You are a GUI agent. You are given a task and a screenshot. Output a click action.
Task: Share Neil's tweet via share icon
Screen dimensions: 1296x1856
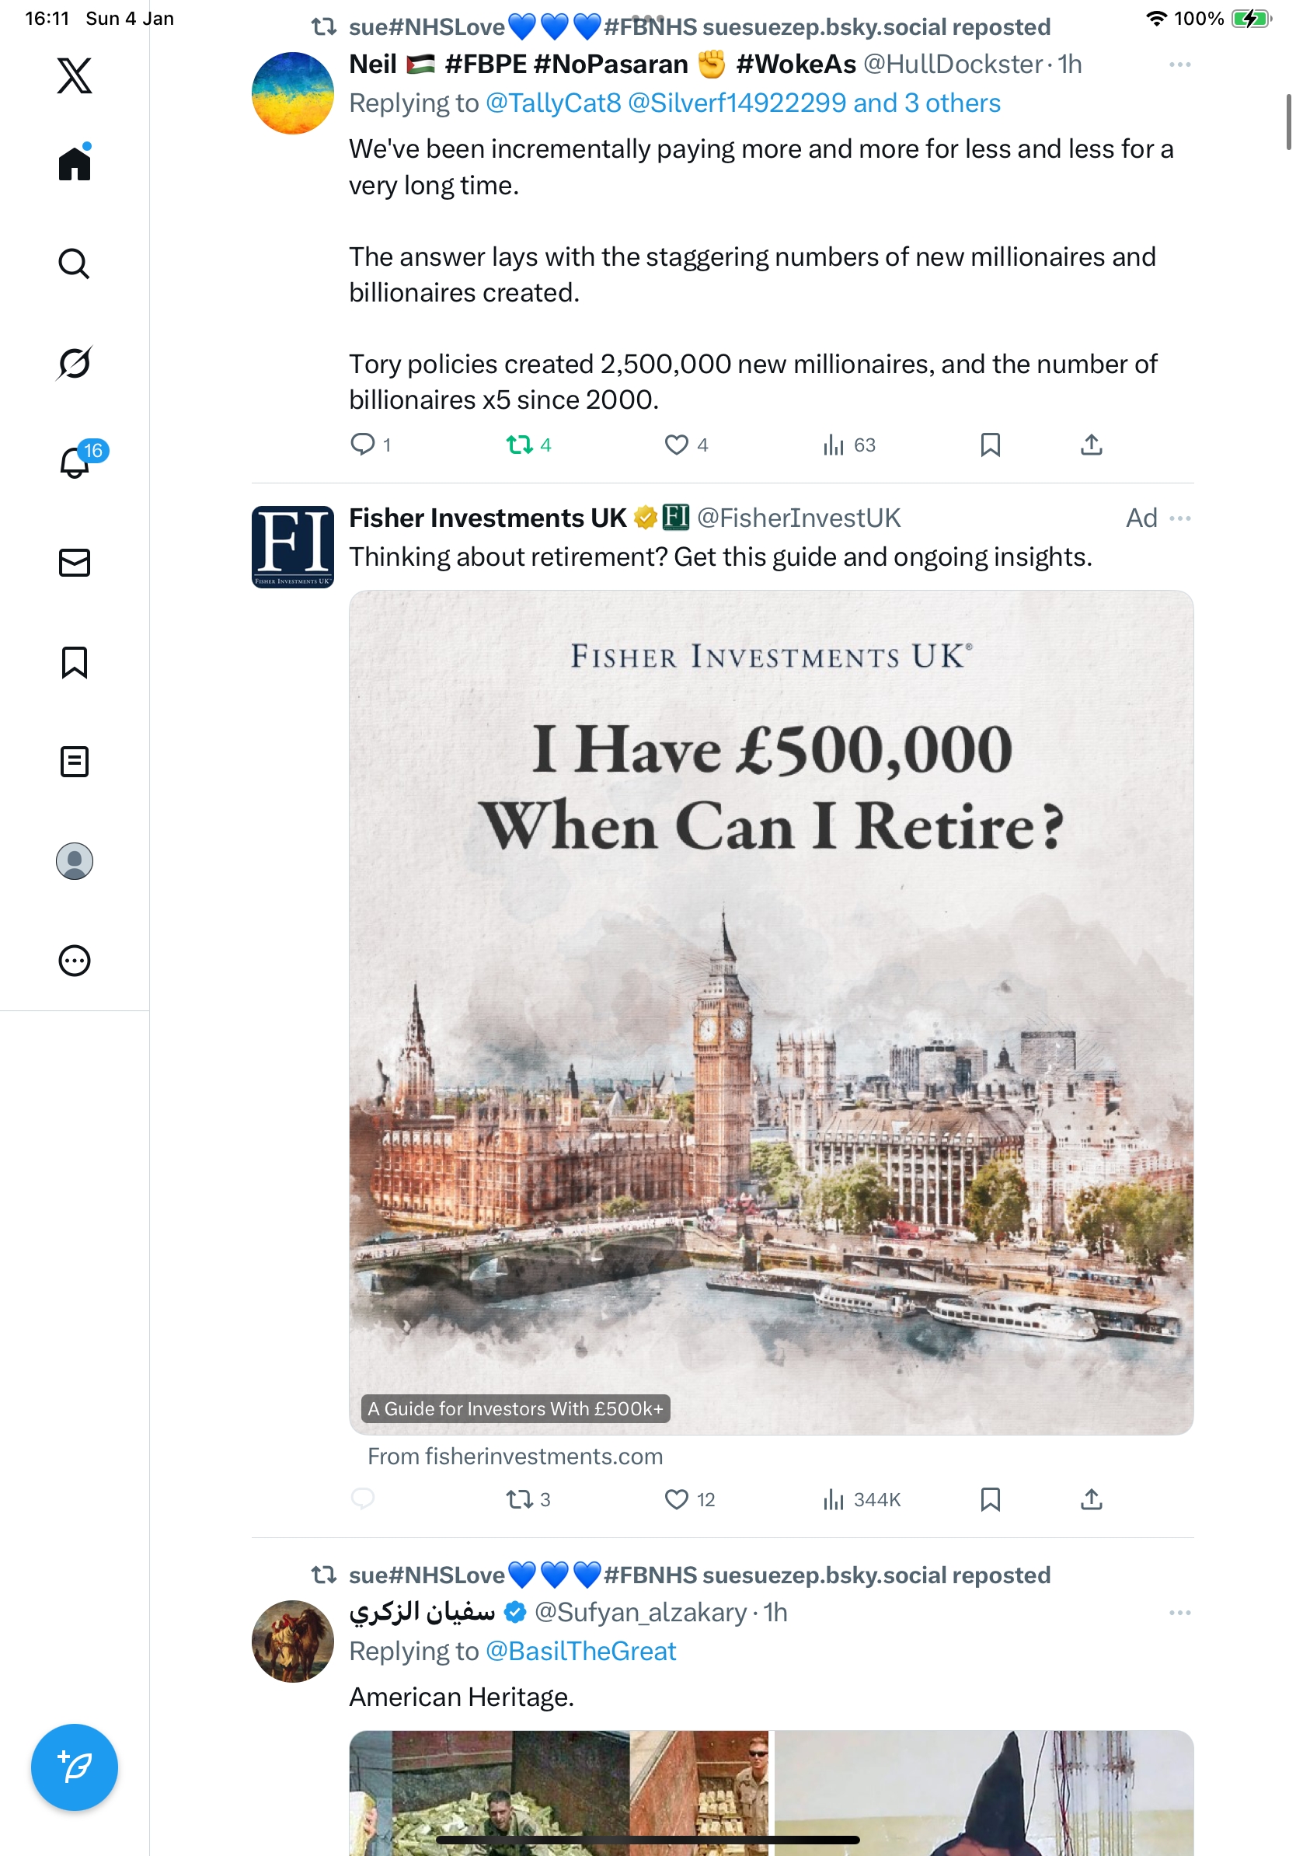coord(1091,445)
